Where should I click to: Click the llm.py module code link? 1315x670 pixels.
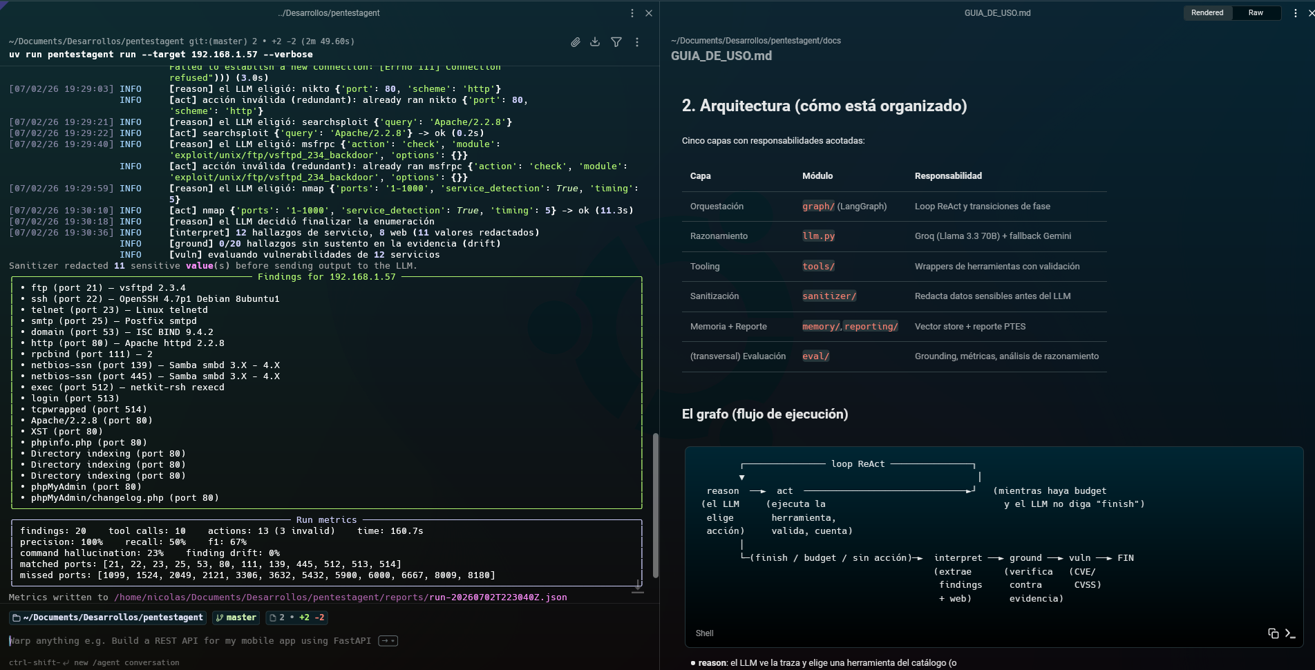coord(818,236)
